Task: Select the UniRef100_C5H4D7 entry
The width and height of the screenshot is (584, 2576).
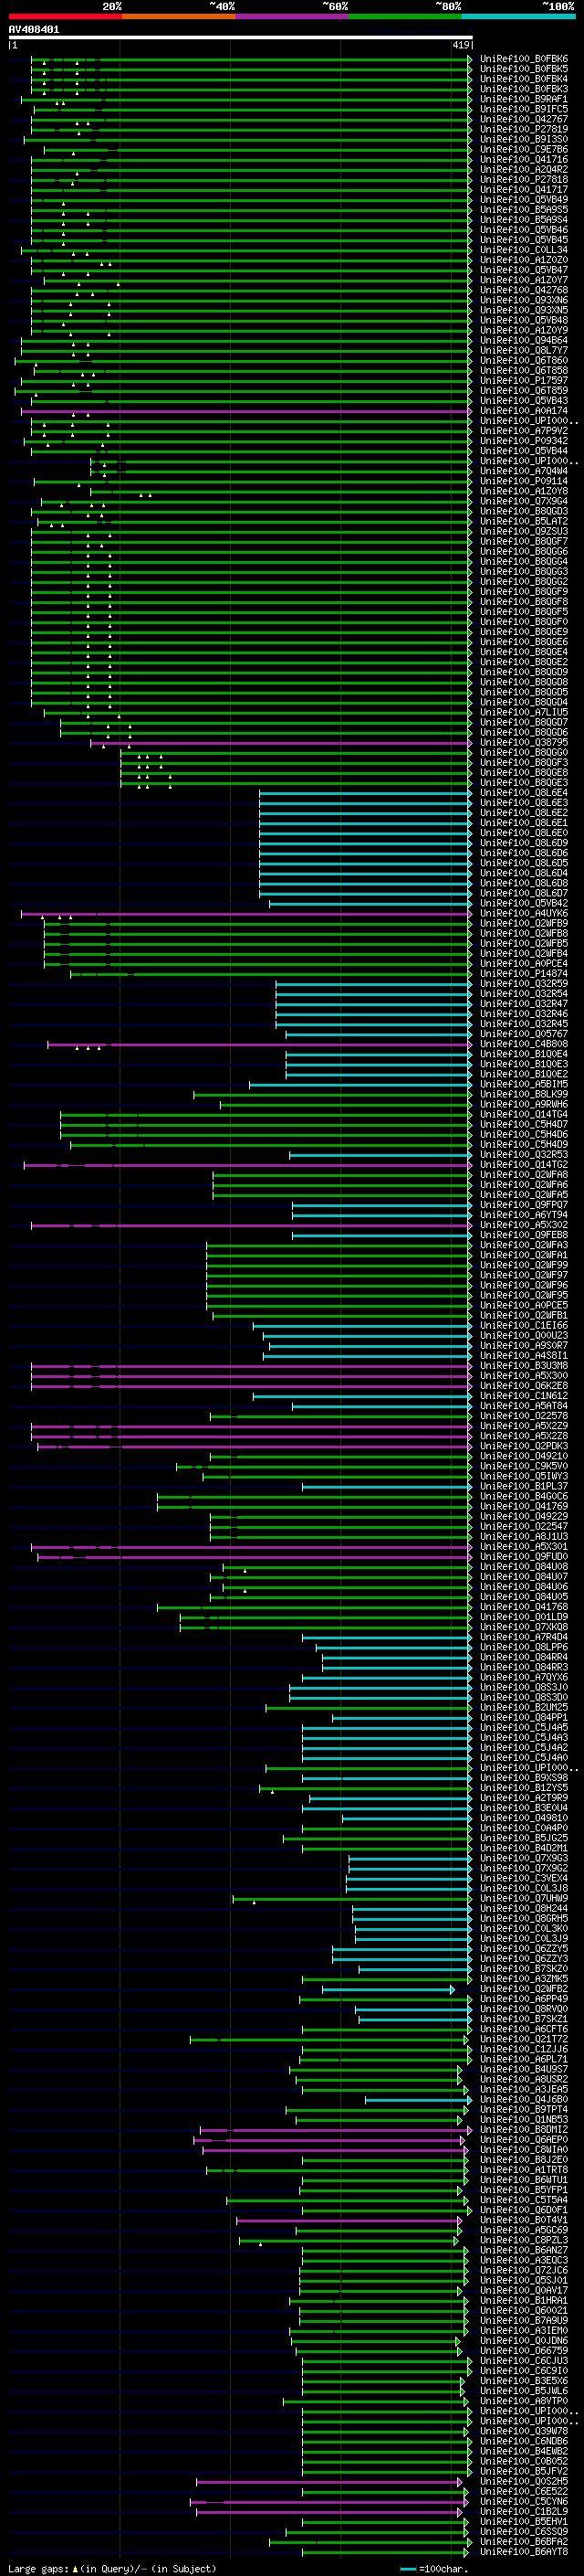Action: [523, 1124]
